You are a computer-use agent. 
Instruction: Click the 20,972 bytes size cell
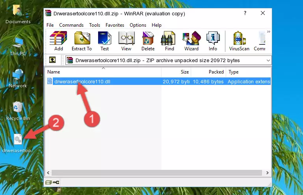(x=176, y=82)
